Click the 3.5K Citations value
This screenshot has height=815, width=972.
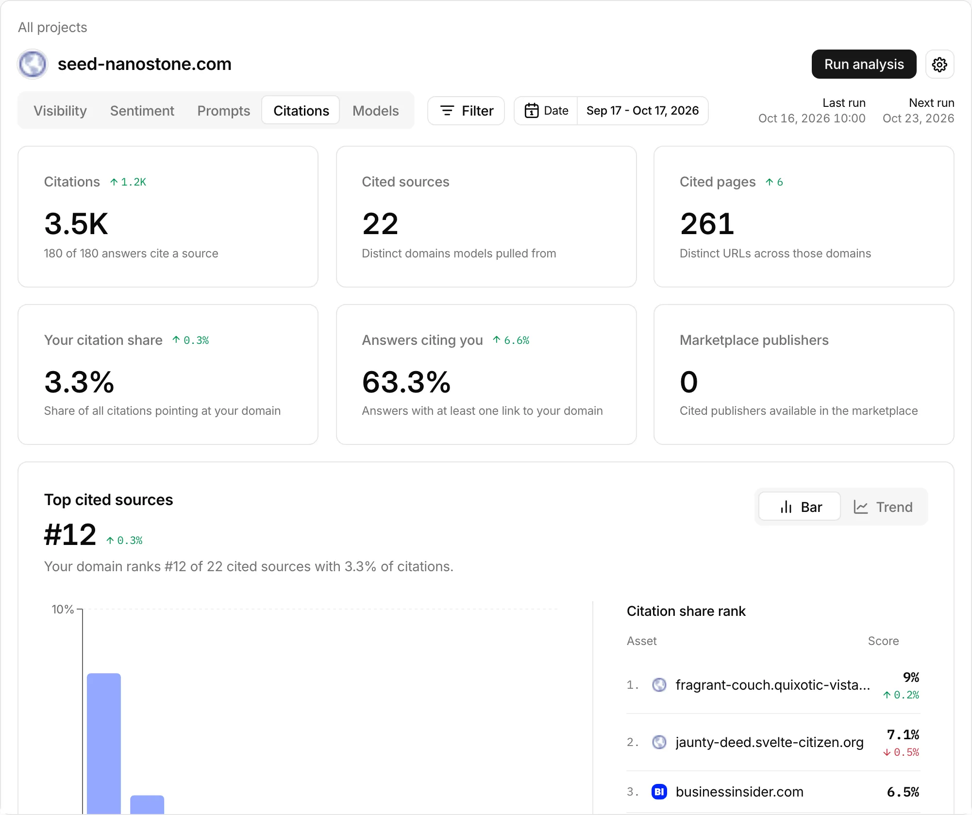76,224
